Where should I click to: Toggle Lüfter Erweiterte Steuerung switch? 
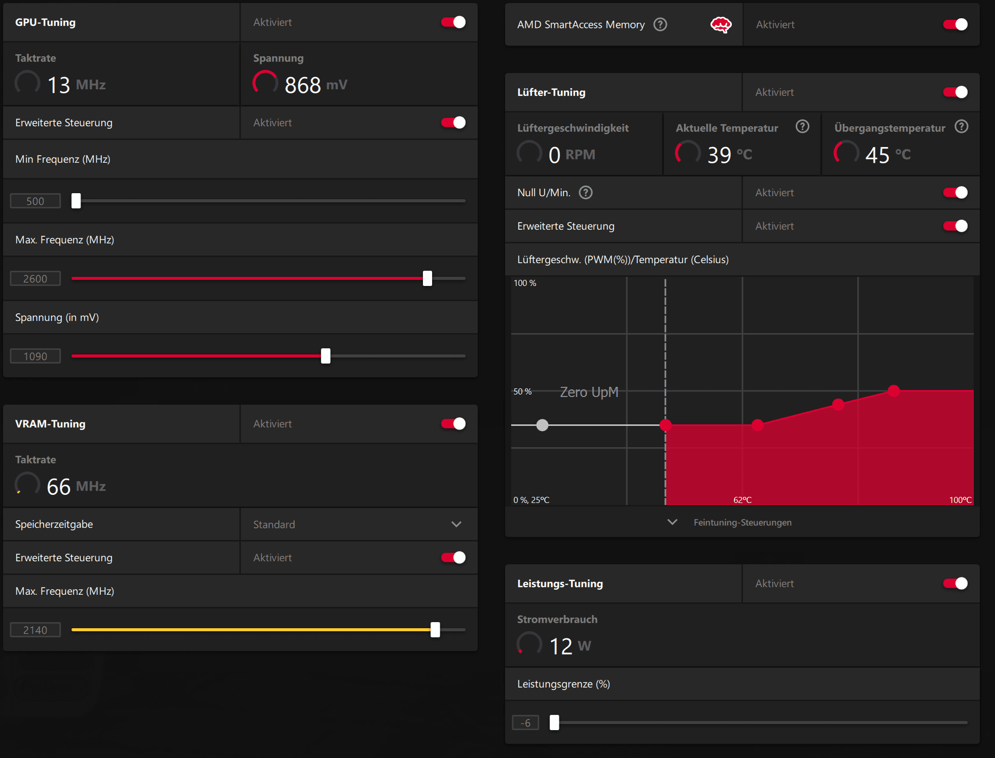(x=955, y=226)
